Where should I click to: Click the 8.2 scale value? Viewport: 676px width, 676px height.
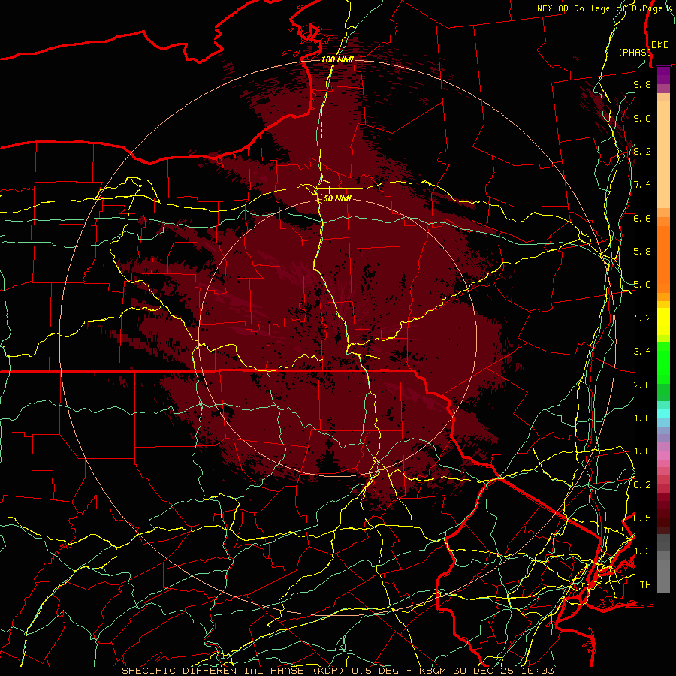tap(642, 151)
